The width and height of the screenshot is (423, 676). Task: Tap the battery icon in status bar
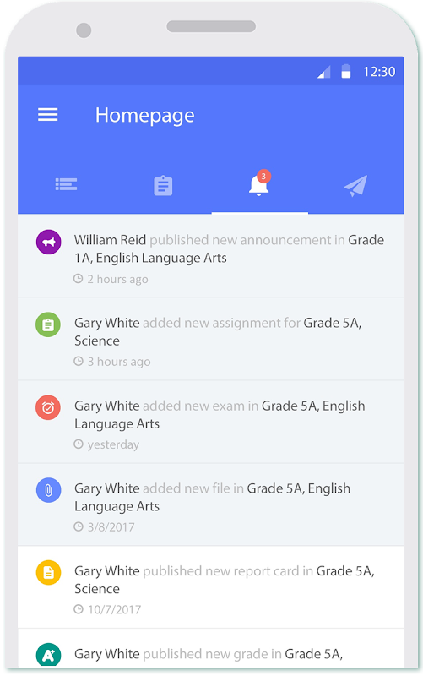pyautogui.click(x=346, y=71)
